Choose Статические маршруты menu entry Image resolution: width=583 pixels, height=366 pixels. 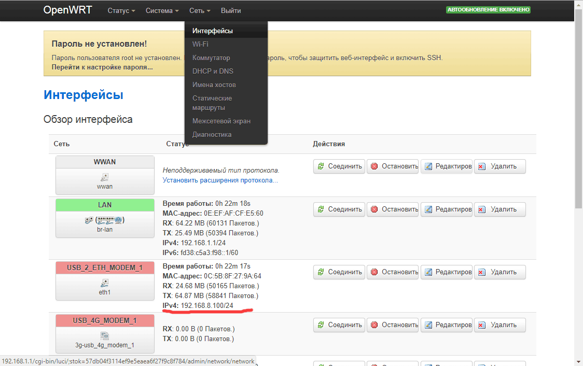pyautogui.click(x=226, y=103)
